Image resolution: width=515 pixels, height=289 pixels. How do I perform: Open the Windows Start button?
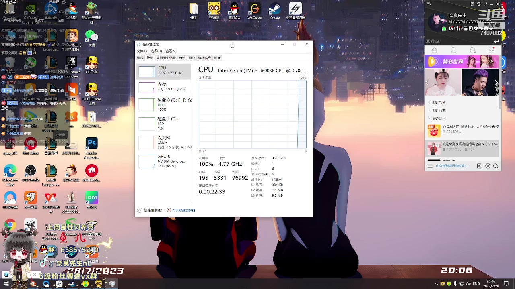6,284
